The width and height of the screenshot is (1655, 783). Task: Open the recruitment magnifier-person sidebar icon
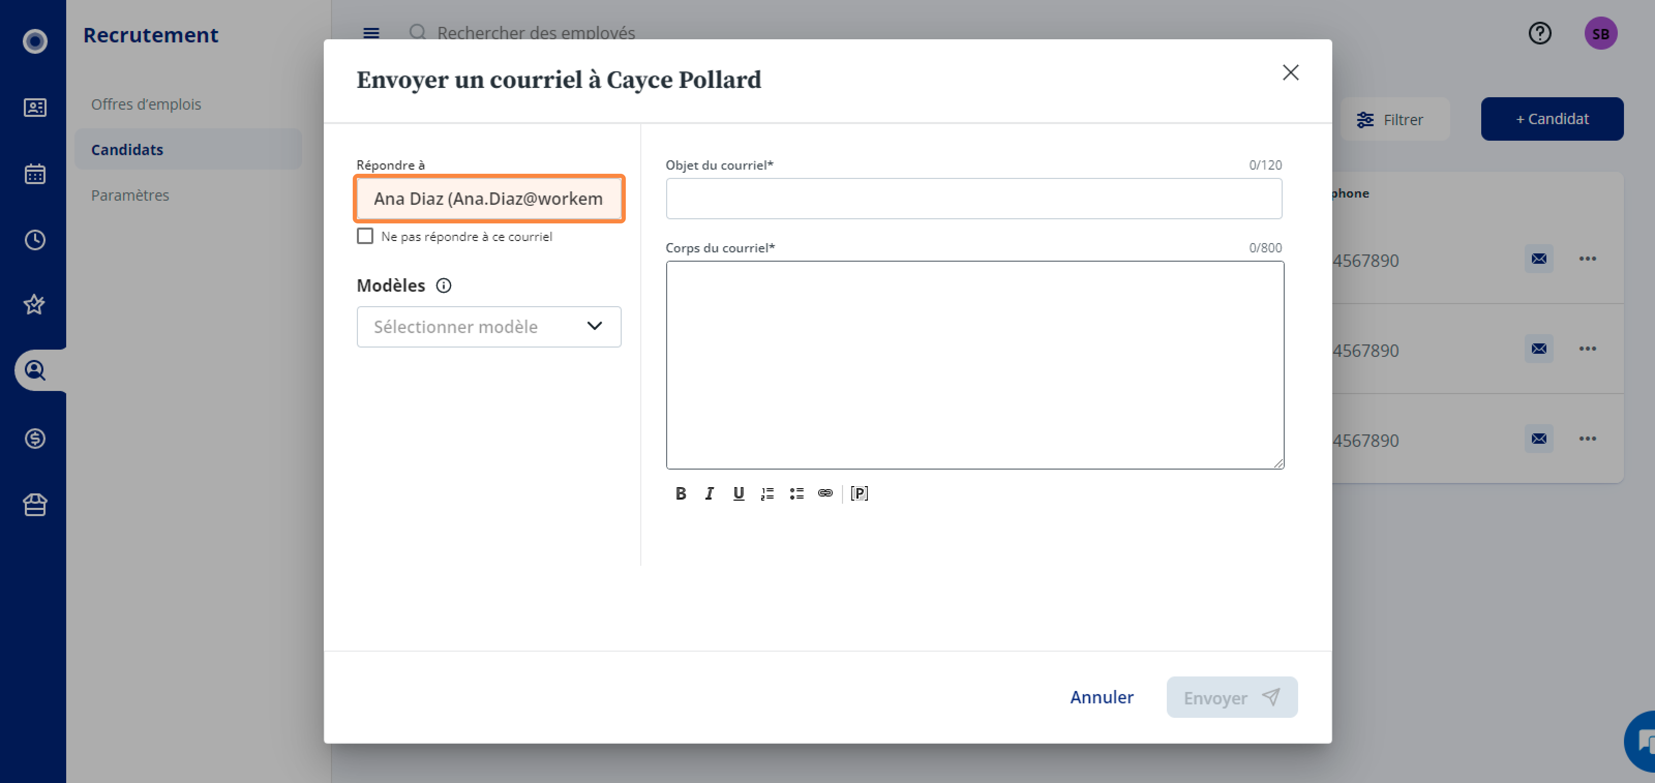coord(35,371)
